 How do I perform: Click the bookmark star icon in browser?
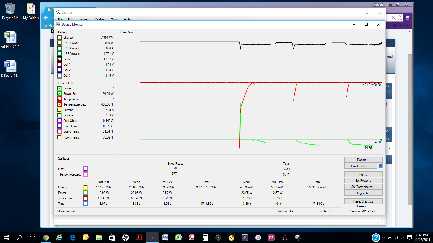pyautogui.click(x=400, y=18)
